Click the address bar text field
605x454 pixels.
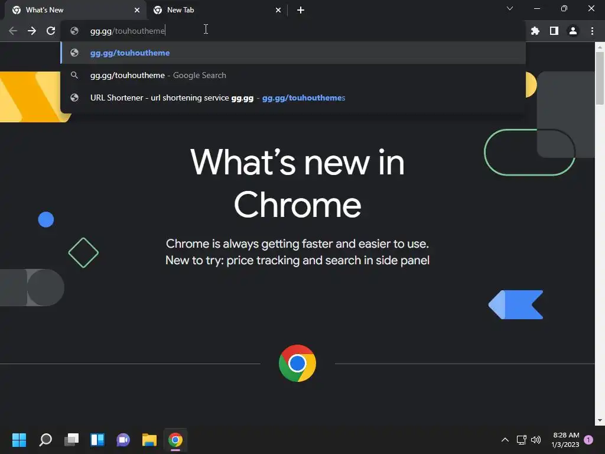[x=293, y=31]
